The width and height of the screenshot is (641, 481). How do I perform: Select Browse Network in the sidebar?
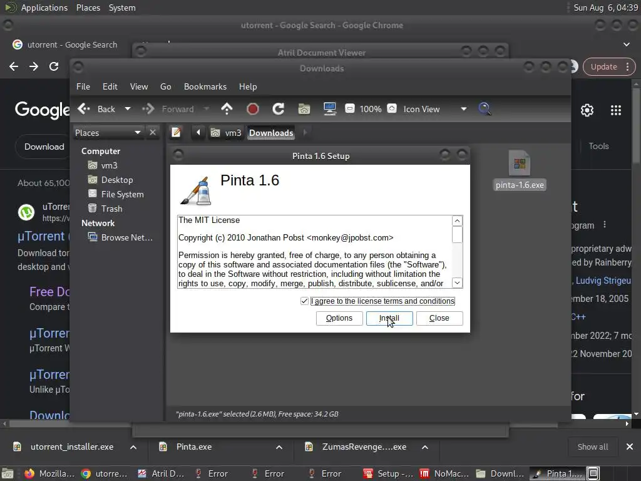tap(126, 237)
